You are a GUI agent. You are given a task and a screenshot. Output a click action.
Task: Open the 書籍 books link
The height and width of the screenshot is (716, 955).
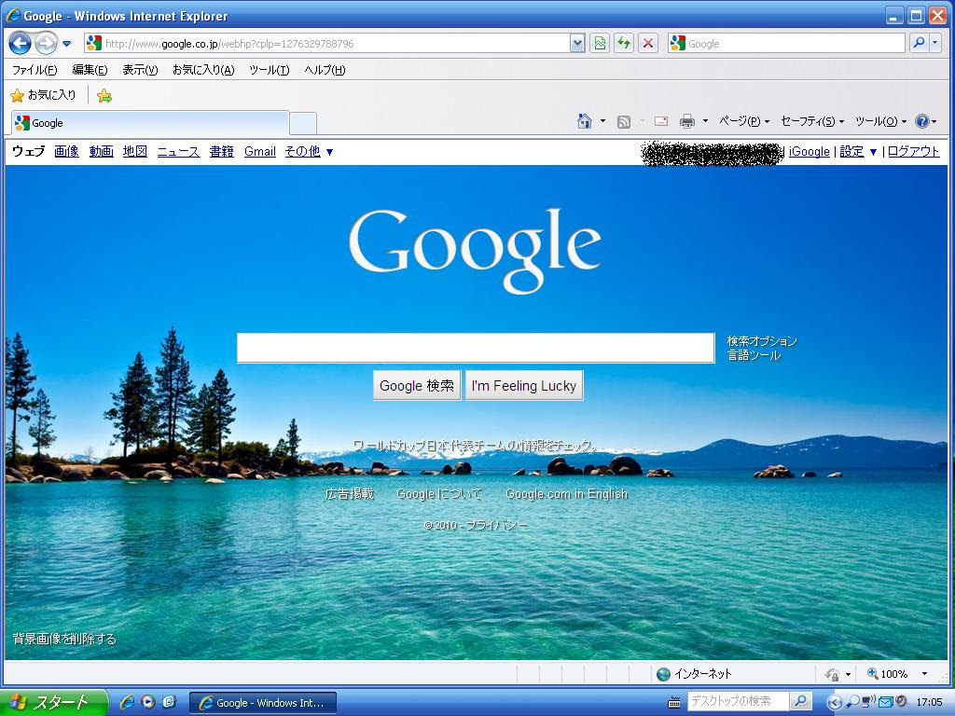tap(222, 152)
